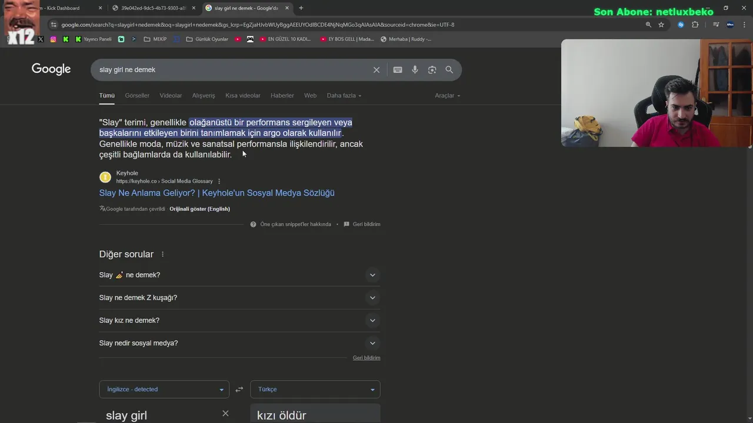Open the options dots next to Diğer sorular
This screenshot has height=423, width=753.
[163, 254]
